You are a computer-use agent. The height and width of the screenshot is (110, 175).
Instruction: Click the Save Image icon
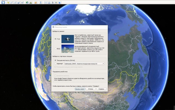[53, 2]
